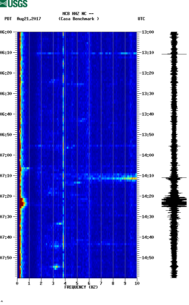Click the 9 Hz frequency tick label

coord(125,283)
